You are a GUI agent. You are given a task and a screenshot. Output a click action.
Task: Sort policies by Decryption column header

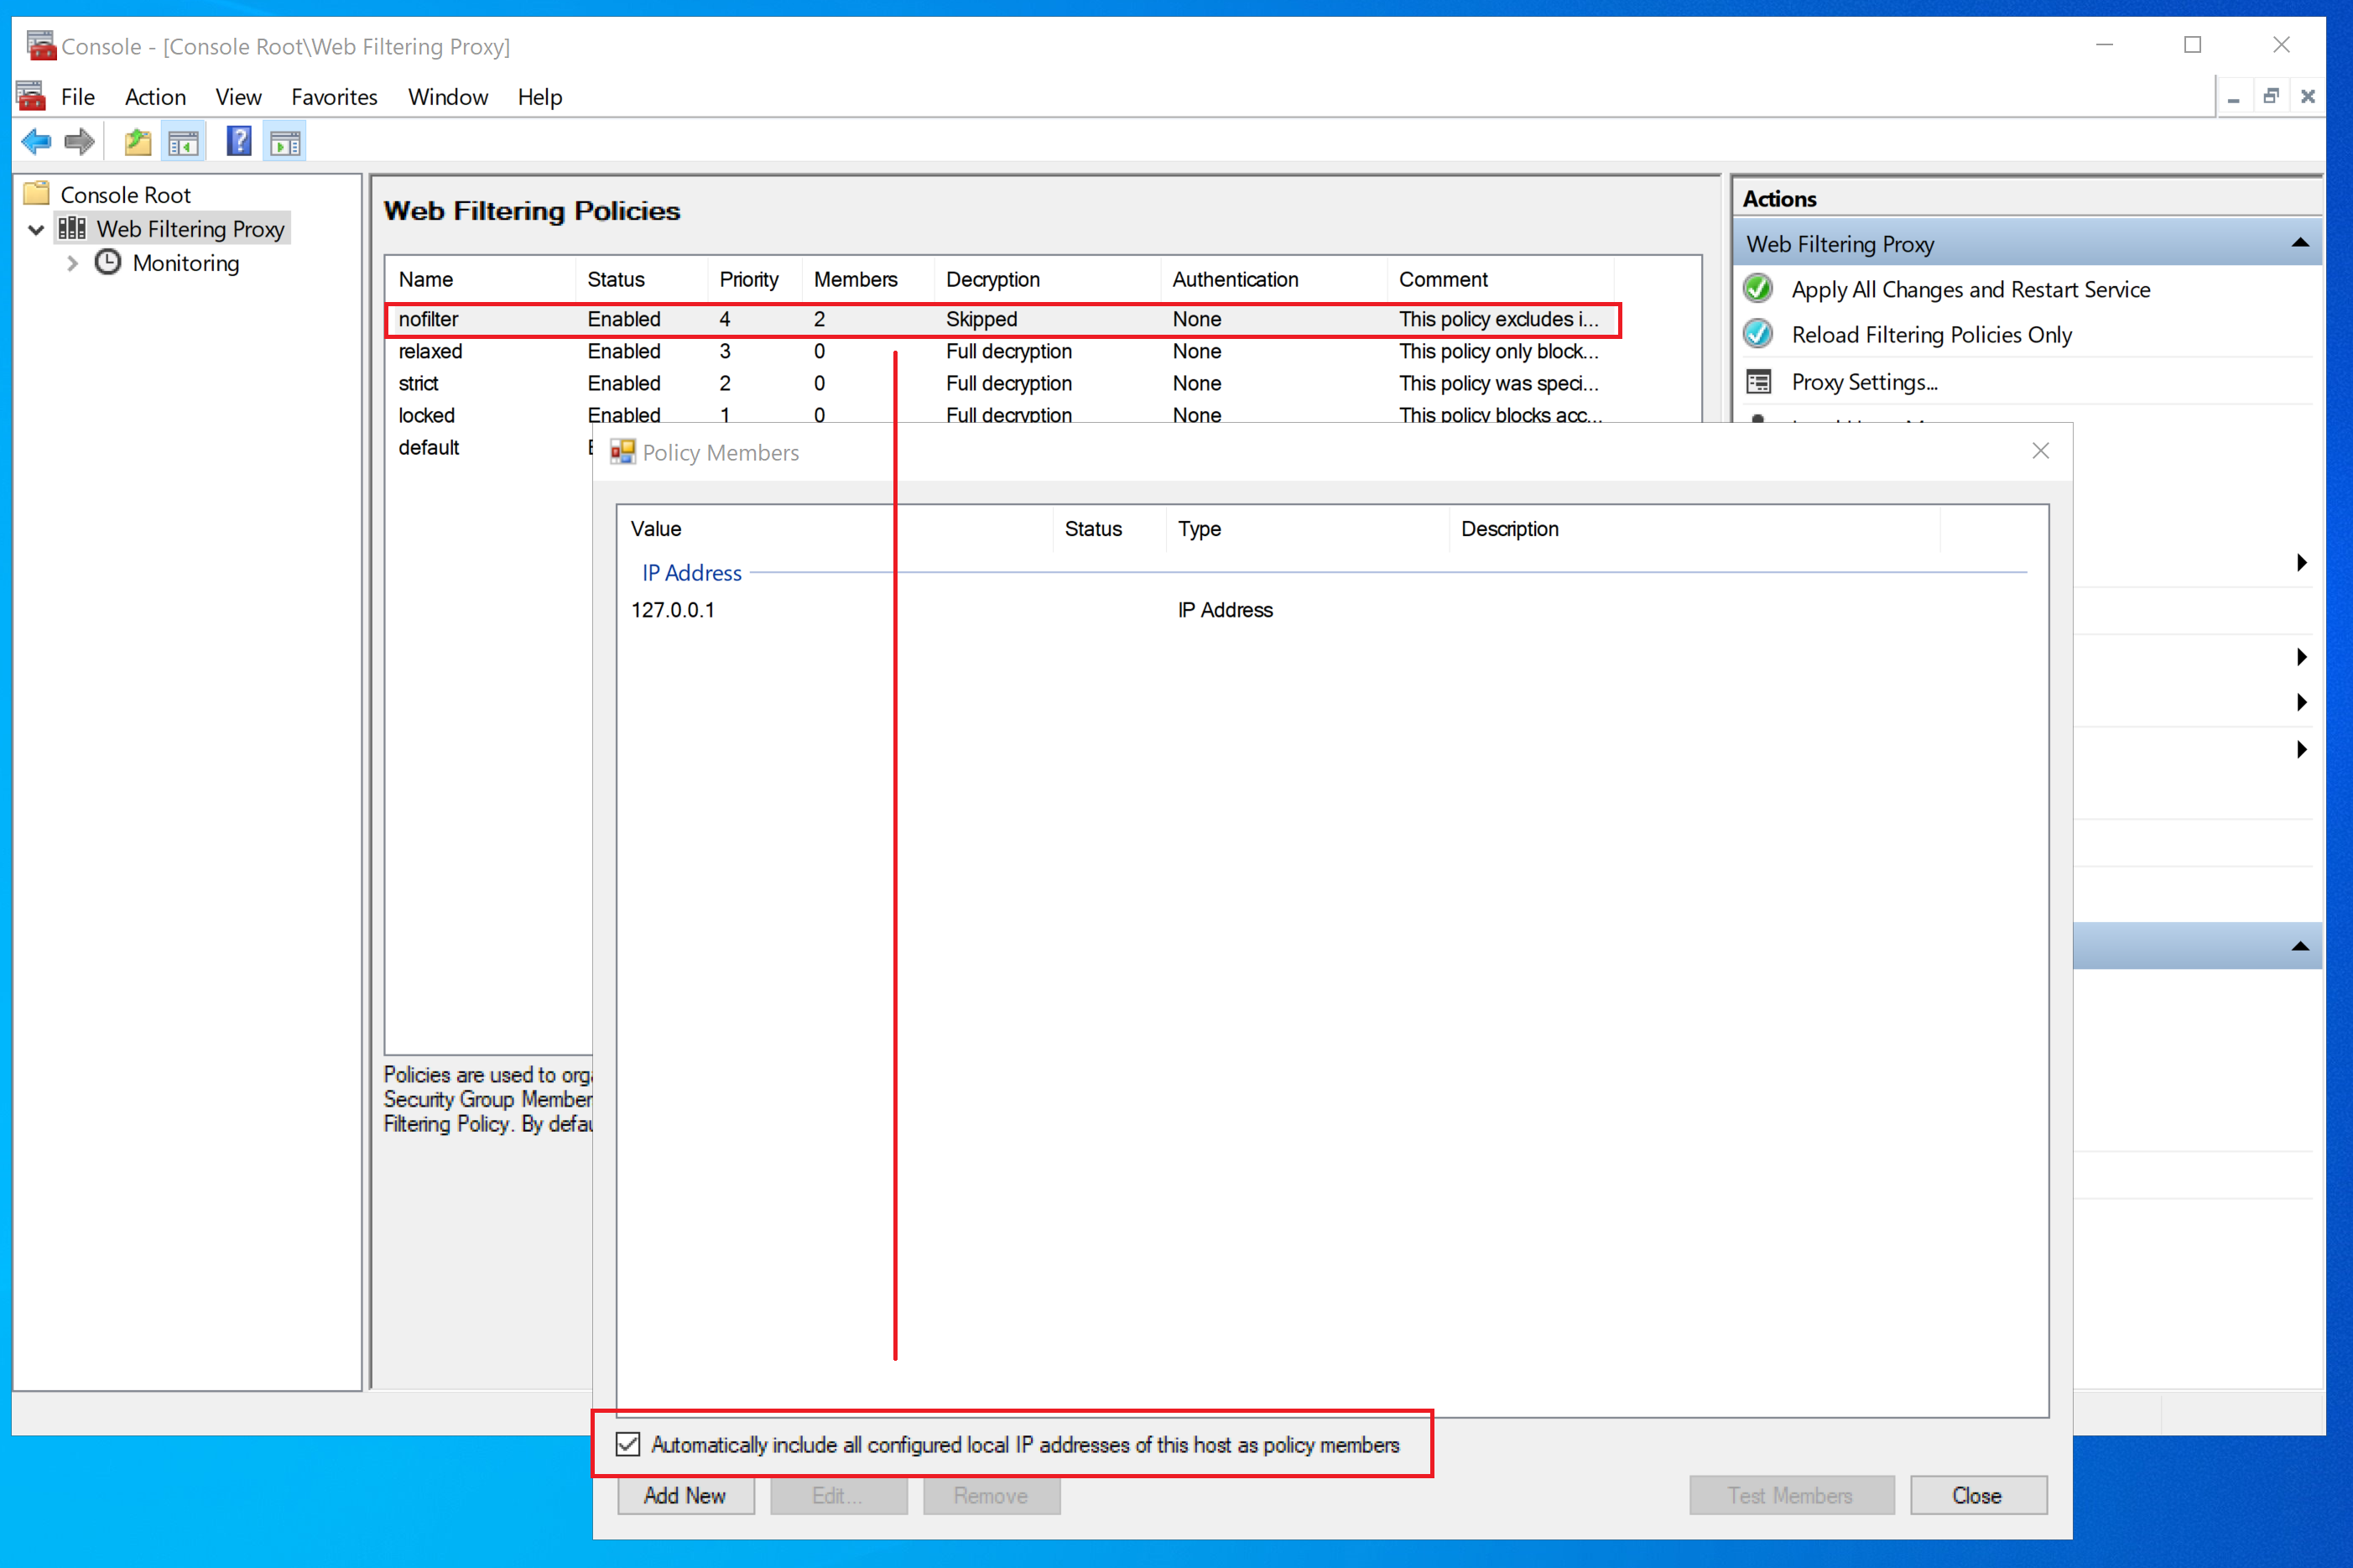tap(1048, 279)
